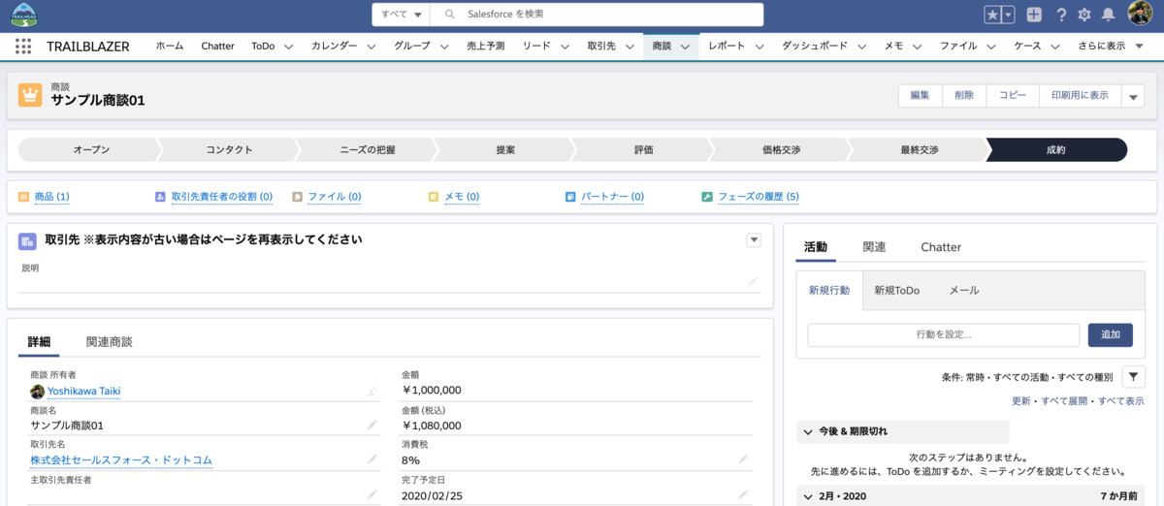Open the Chatter navigation tab
Viewport: 1164px width, 506px height.
[217, 46]
